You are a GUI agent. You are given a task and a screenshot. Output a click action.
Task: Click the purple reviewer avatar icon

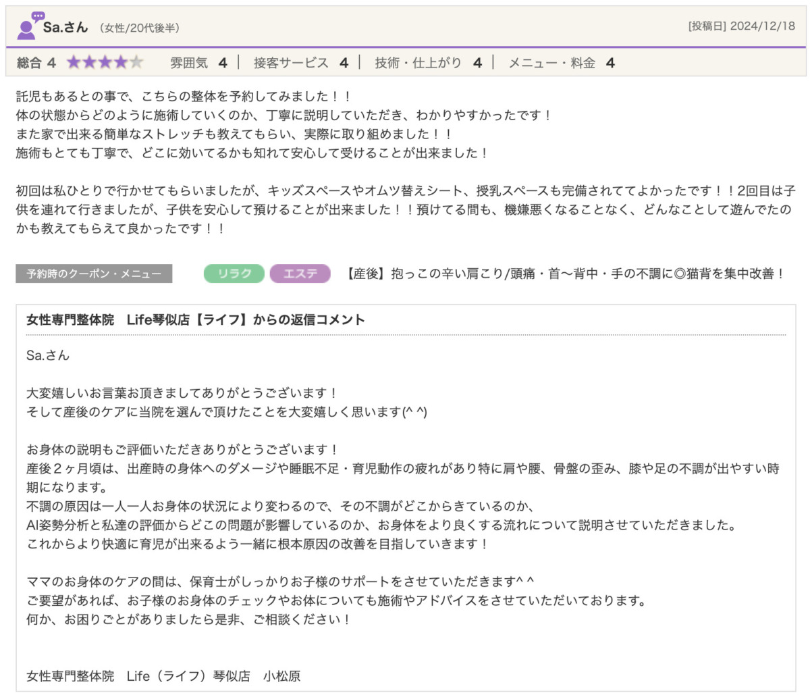pyautogui.click(x=28, y=26)
